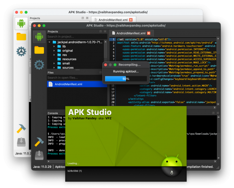Open the gear settings icon in the dark window
Viewport: 234px width, 188px height.
(x=39, y=65)
